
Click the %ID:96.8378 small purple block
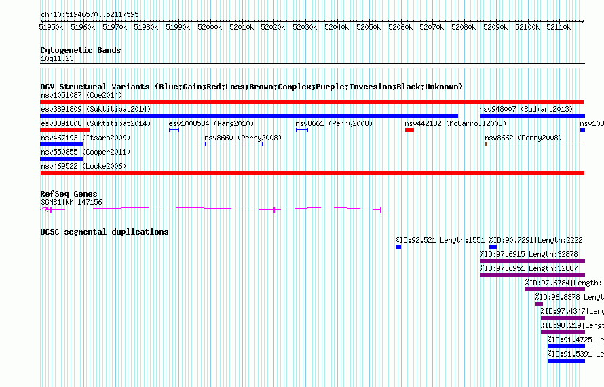pyautogui.click(x=539, y=304)
